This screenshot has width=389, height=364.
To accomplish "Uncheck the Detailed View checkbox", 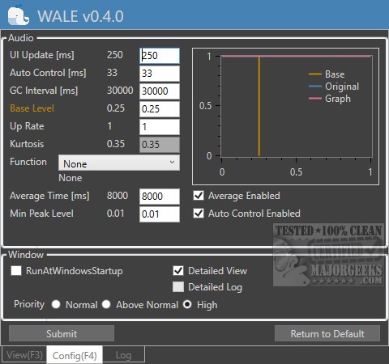I will [178, 271].
